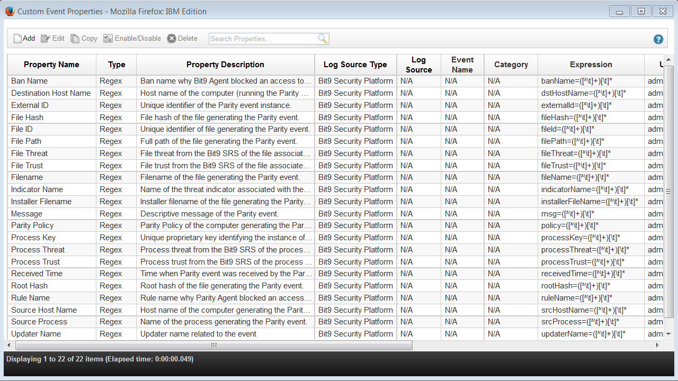The width and height of the screenshot is (678, 381).
Task: Select the Process Key property
Action: pyautogui.click(x=33, y=238)
